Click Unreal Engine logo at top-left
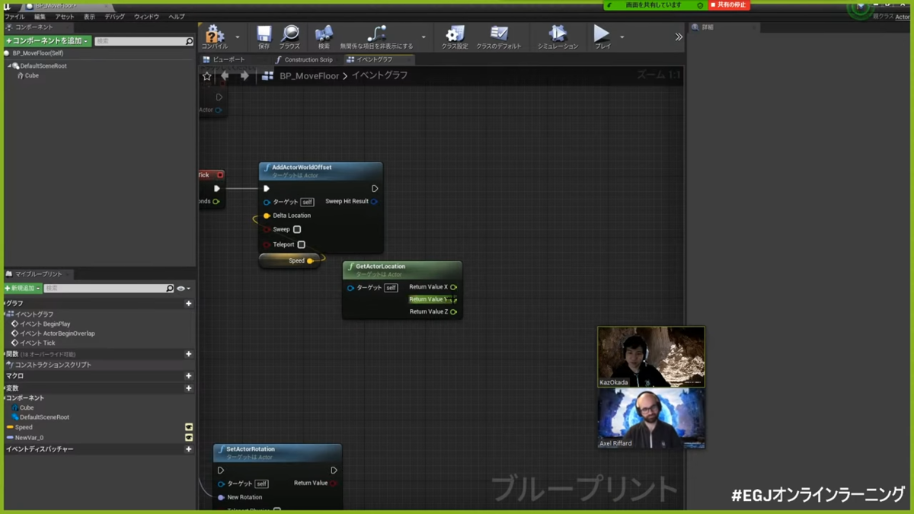 [x=7, y=5]
